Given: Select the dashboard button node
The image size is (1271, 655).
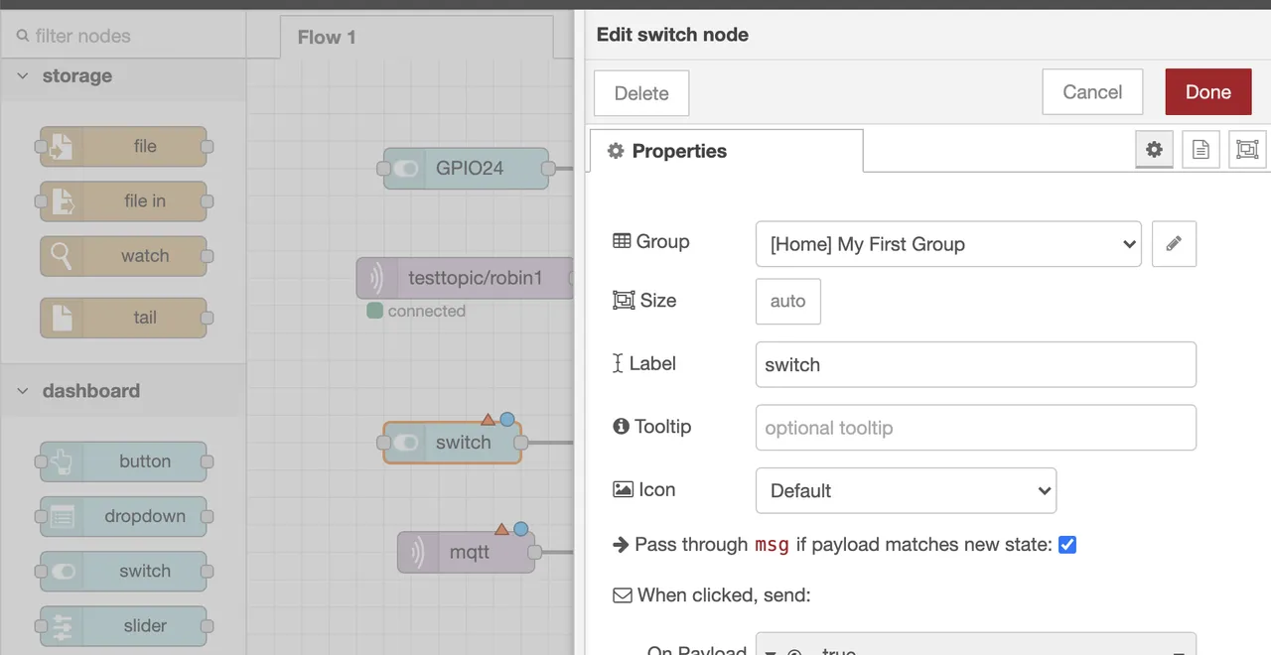Looking at the screenshot, I should click(x=123, y=461).
